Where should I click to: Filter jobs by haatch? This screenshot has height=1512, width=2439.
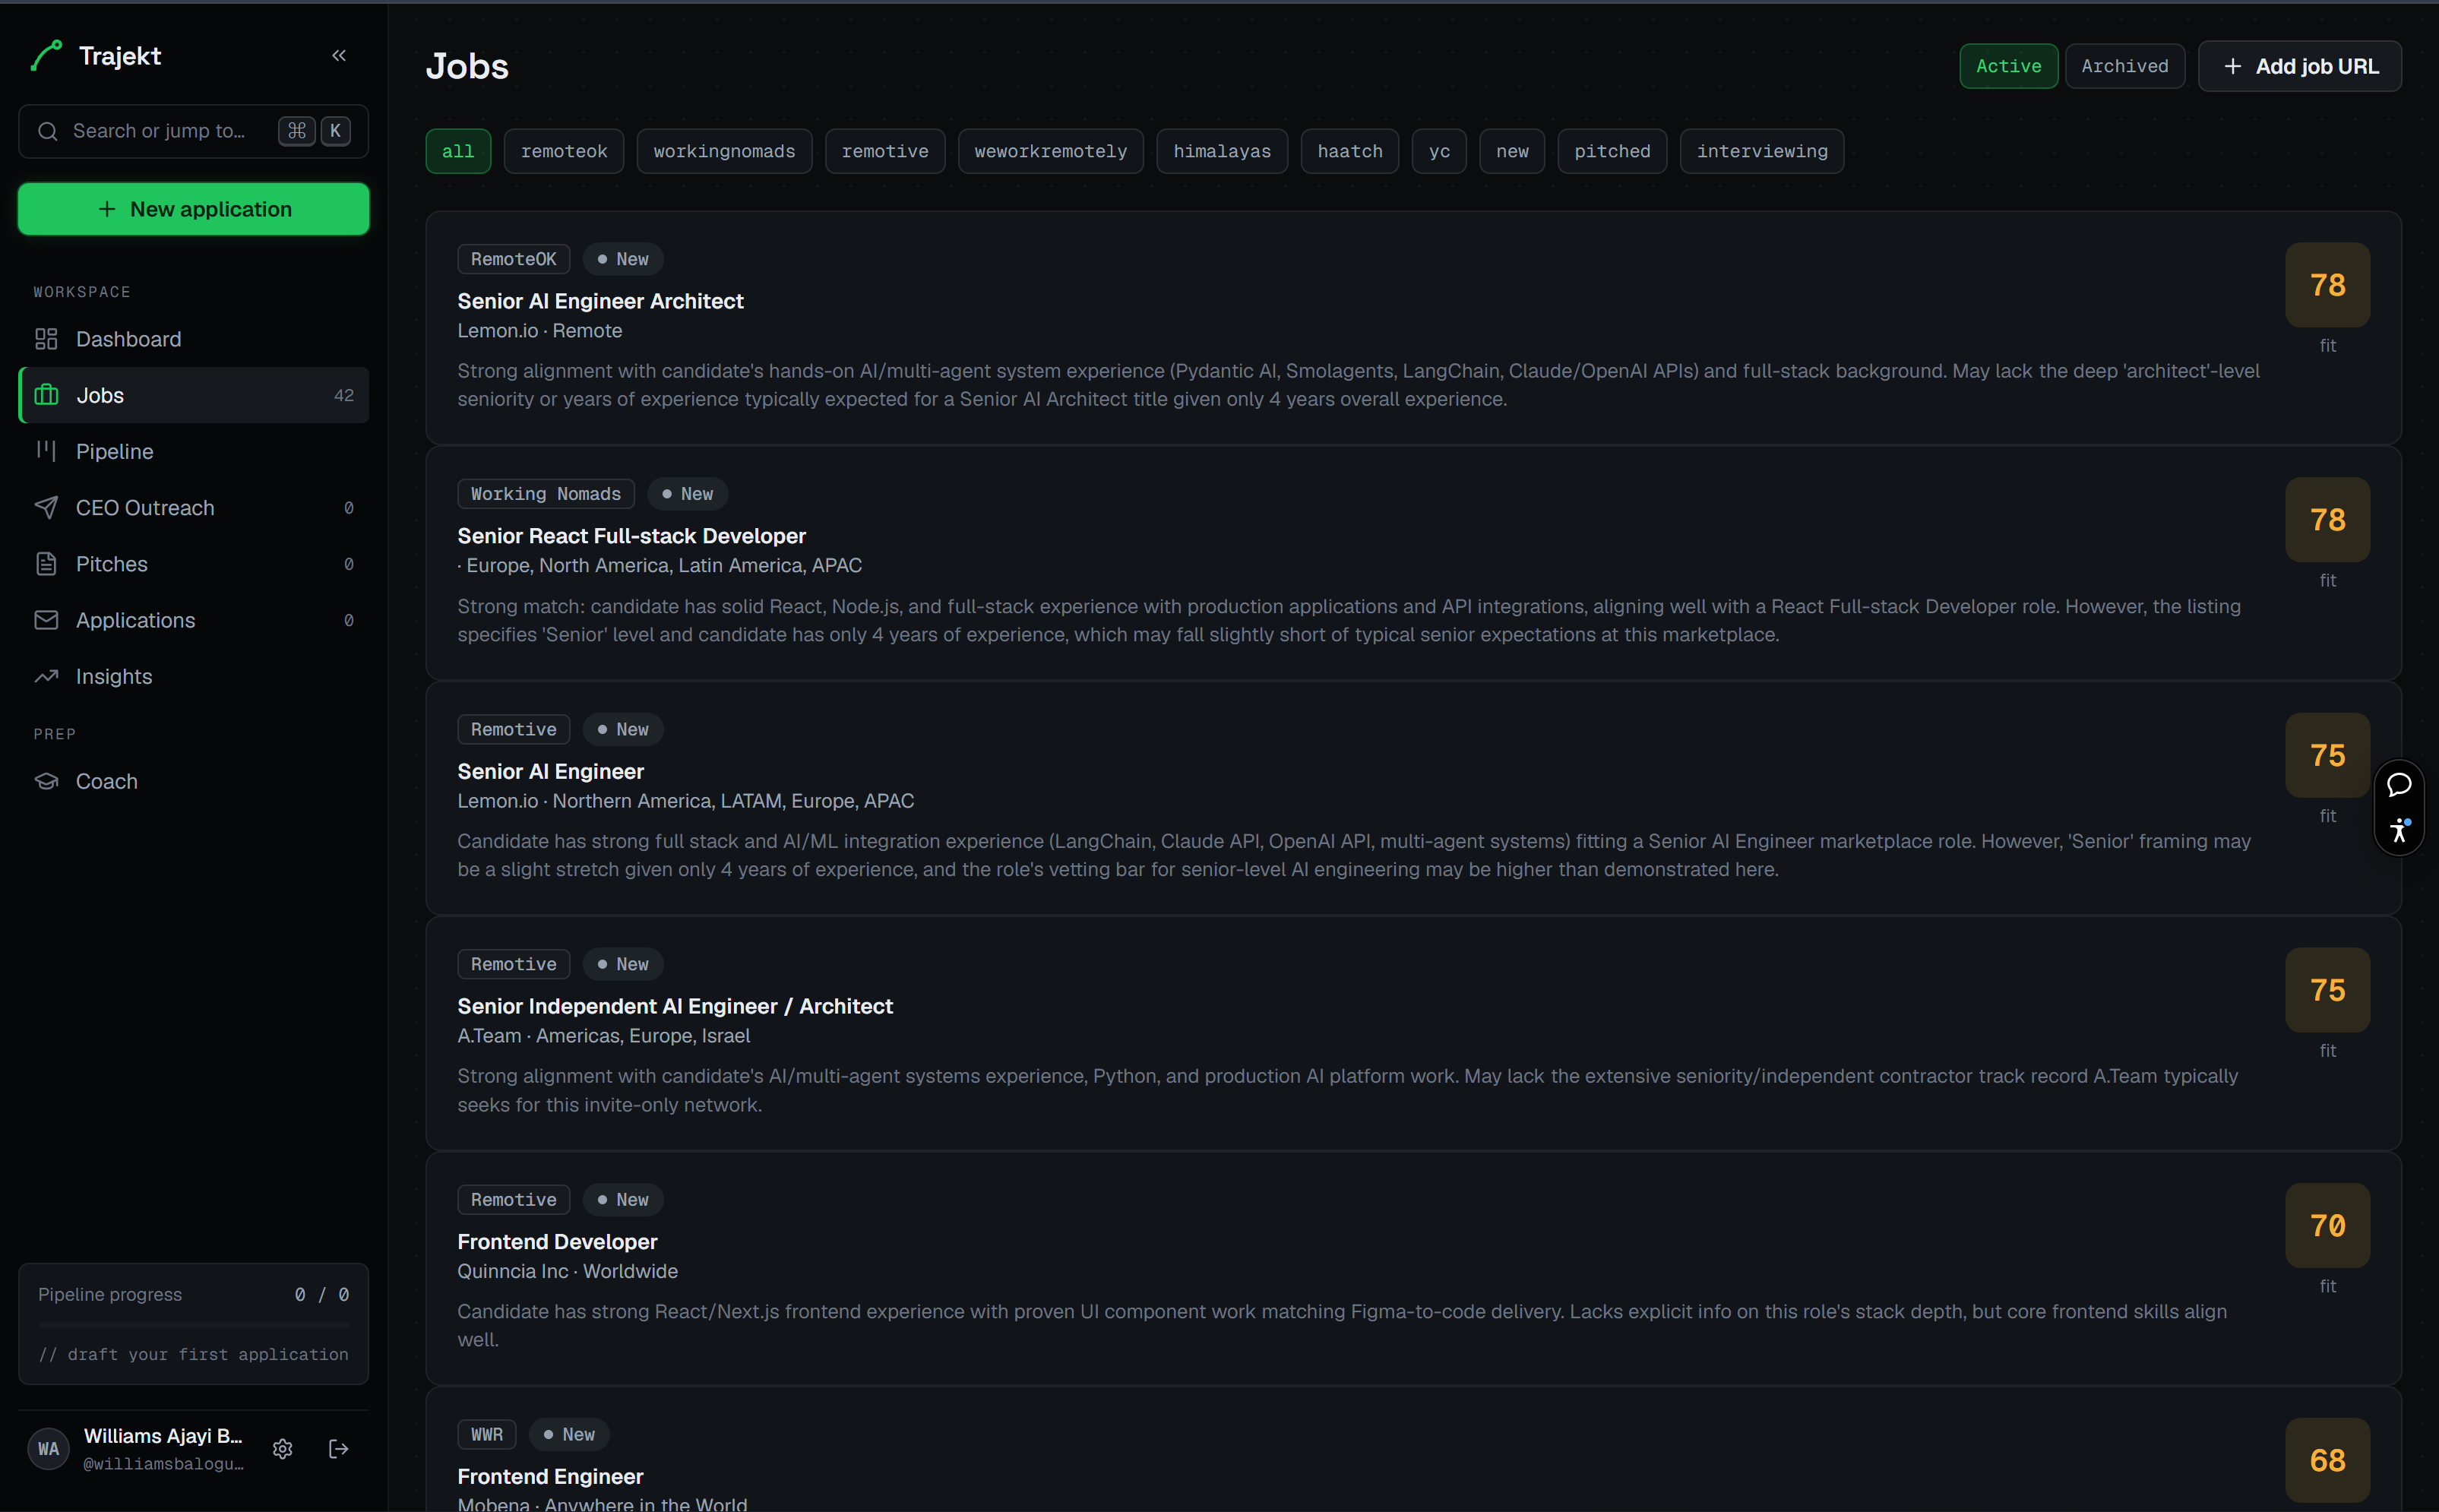(1350, 151)
